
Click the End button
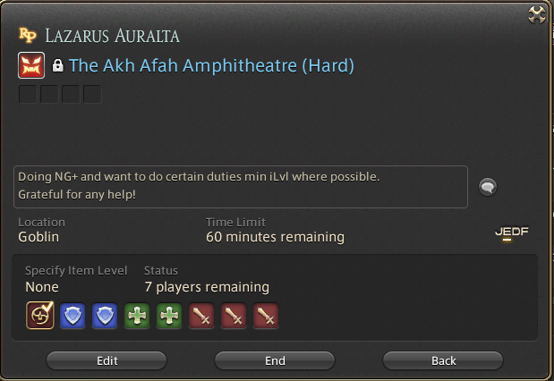tap(275, 360)
